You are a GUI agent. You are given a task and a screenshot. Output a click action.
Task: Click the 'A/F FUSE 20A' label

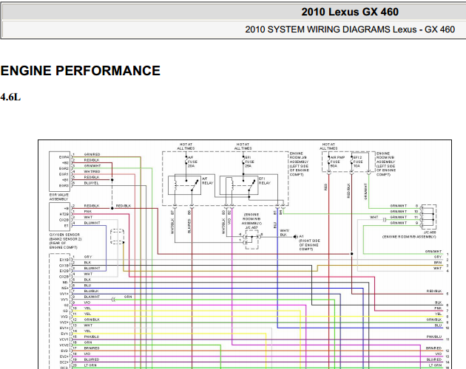[x=192, y=162]
